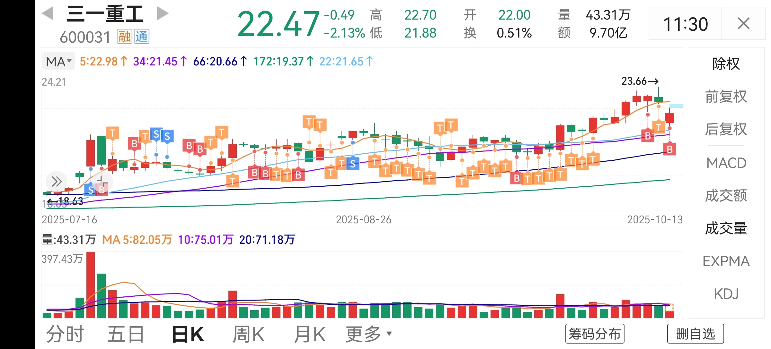Open the MA indicator dropdown
771x349 pixels.
coord(59,62)
